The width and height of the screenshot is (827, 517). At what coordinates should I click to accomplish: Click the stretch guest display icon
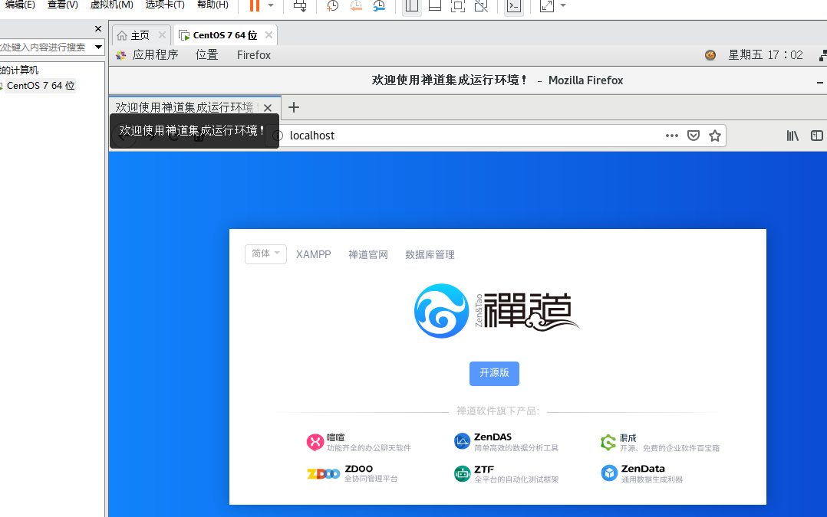547,6
